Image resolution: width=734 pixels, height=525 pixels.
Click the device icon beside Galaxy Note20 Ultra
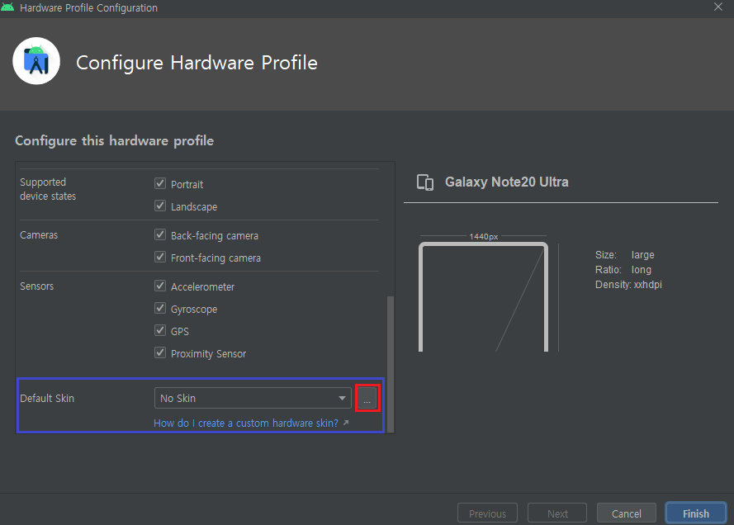click(x=425, y=182)
